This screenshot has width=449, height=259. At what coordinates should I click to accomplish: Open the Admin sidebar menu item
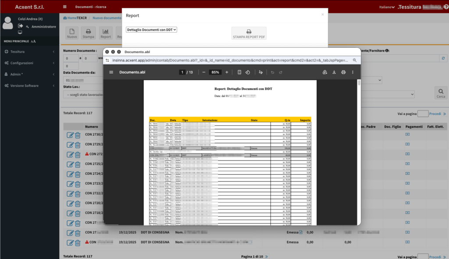tap(29, 75)
